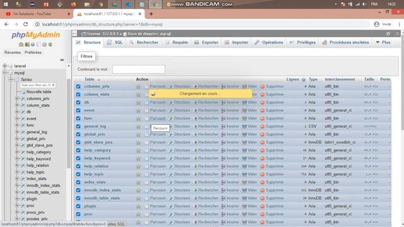Viewport: 404px width, 227px height.
Task: Click the logout icon beside home
Action: click(x=27, y=45)
